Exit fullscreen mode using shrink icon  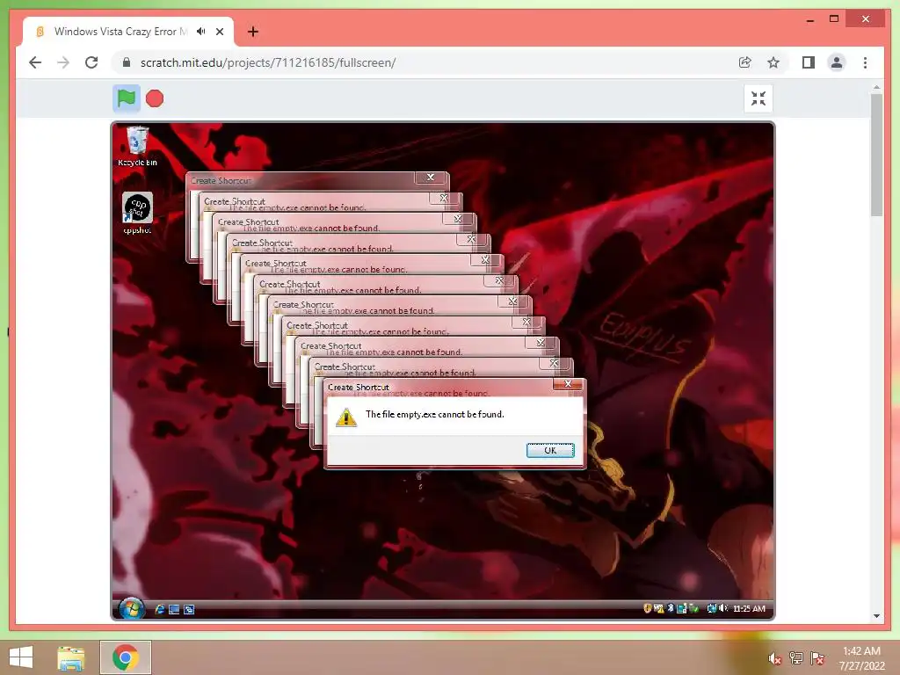[x=758, y=98]
